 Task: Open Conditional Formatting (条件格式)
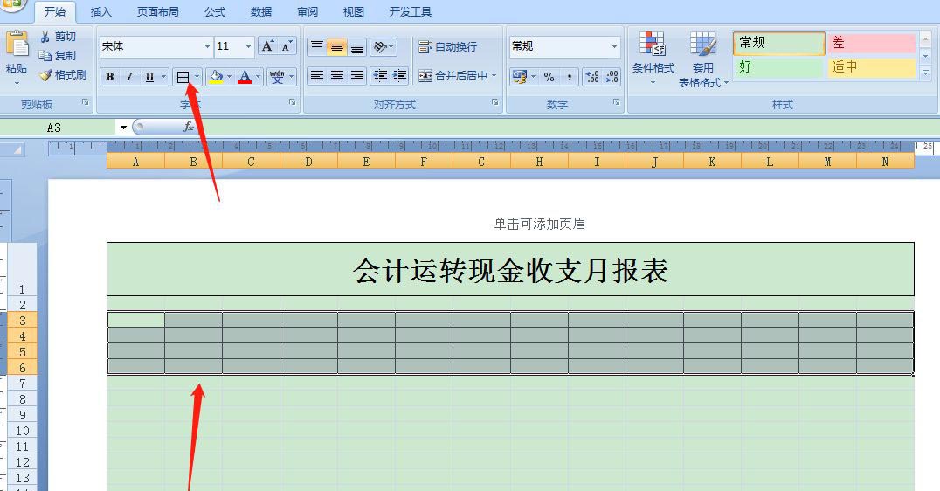pyautogui.click(x=653, y=57)
